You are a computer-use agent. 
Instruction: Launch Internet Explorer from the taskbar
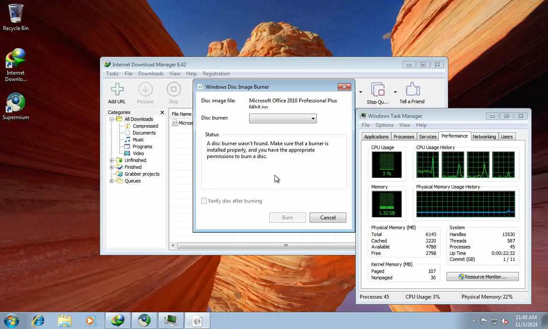[x=39, y=320]
